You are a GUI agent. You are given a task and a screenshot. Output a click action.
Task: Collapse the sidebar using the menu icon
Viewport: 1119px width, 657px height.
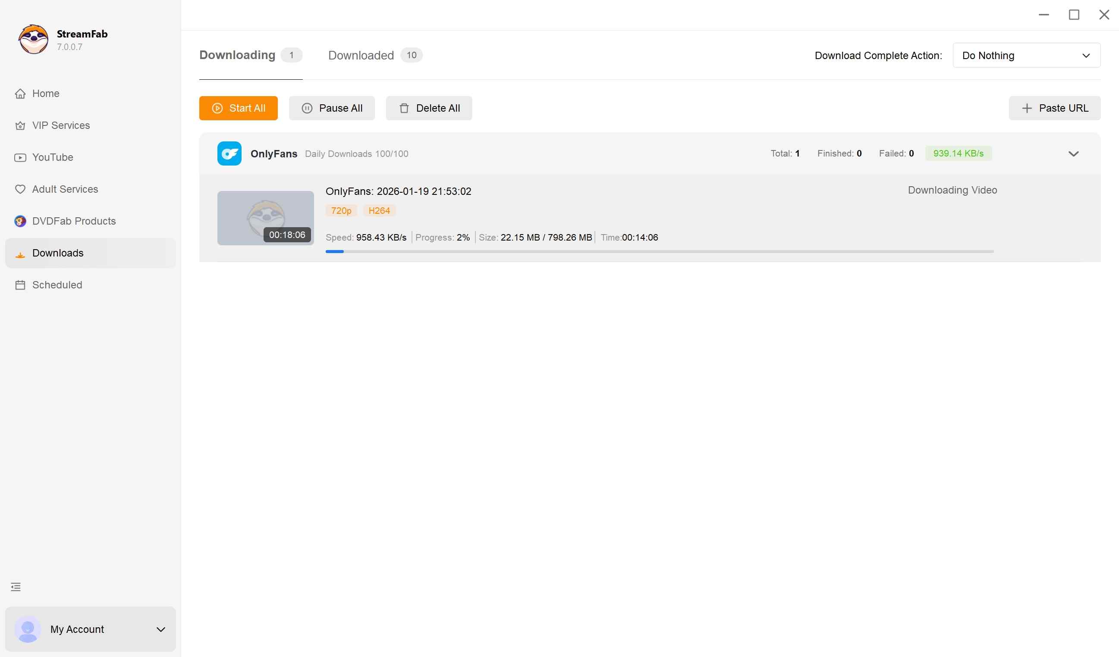point(16,587)
